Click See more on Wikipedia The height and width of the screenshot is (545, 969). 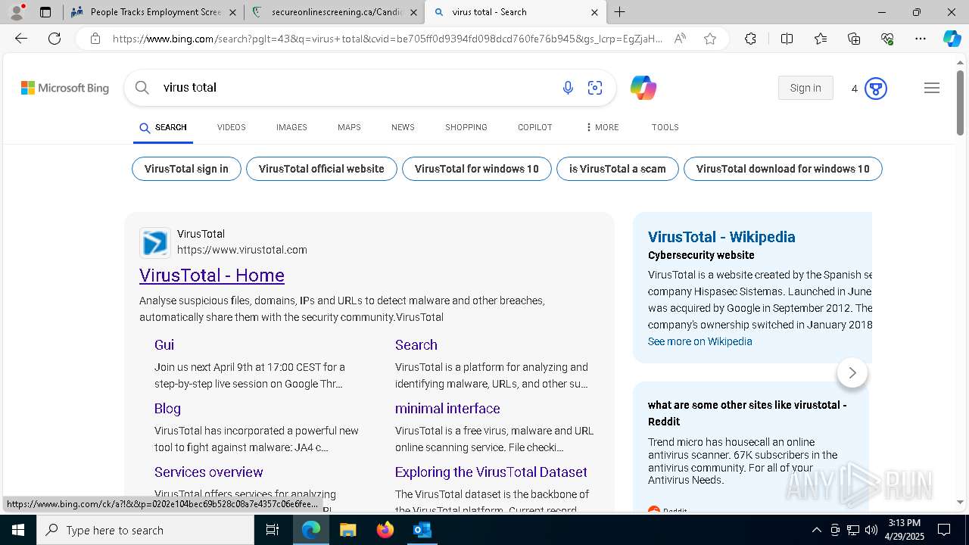coord(700,341)
